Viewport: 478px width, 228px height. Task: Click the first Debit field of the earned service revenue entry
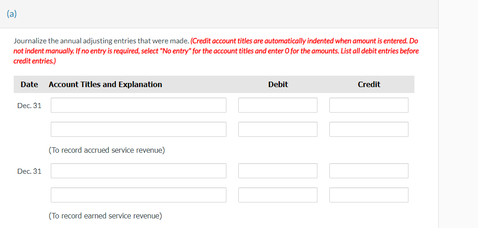point(278,171)
